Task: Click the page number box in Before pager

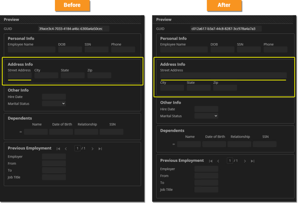Action: pyautogui.click(x=77, y=148)
